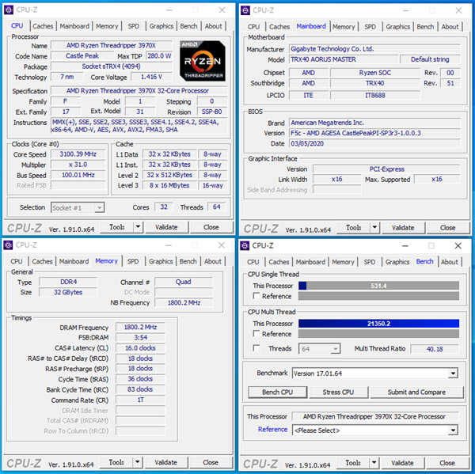Image resolution: width=475 pixels, height=474 pixels.
Task: Click the multi thread Reference bar
Action: 378,334
